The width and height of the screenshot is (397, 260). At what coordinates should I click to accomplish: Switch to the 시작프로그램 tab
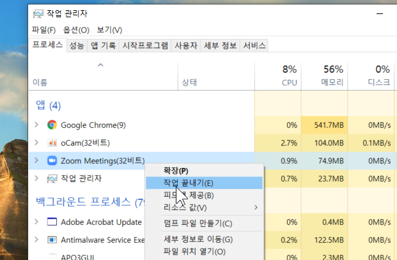point(145,45)
